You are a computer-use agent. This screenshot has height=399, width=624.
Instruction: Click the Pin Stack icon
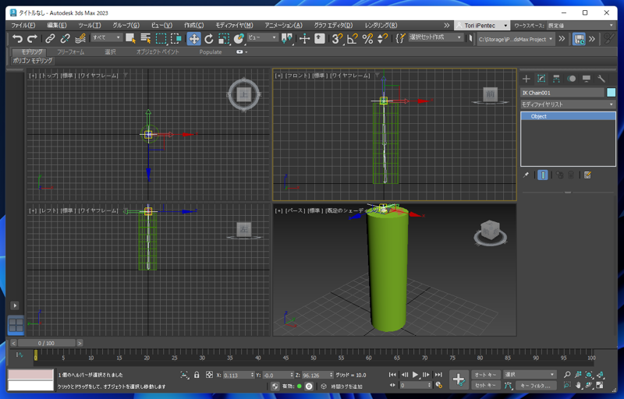tap(526, 175)
